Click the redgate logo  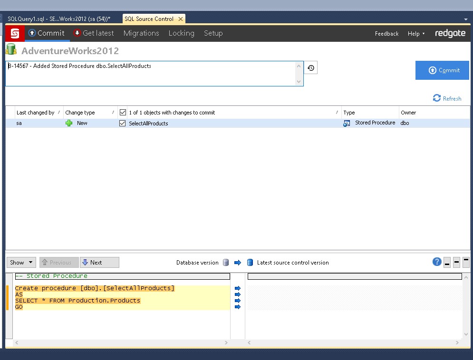450,33
